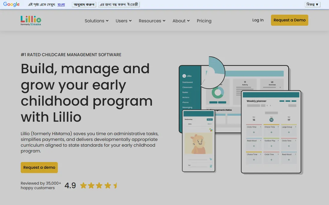The height and width of the screenshot is (205, 329).
Task: Open the বিকল্প options dropdown
Action: (313, 4)
